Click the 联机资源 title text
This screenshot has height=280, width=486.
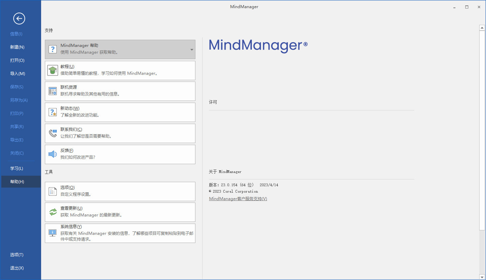[x=69, y=87]
